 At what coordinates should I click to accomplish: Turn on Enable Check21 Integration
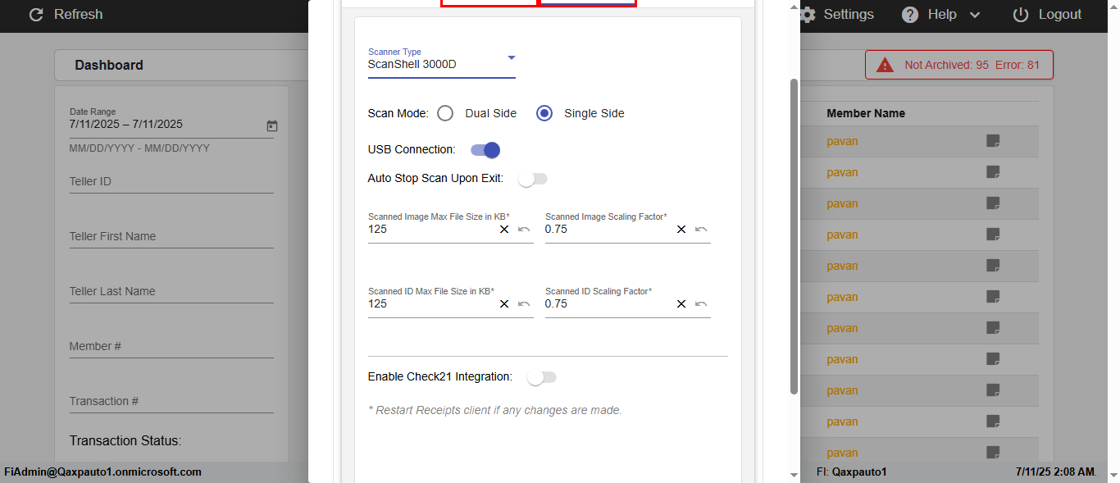[542, 377]
